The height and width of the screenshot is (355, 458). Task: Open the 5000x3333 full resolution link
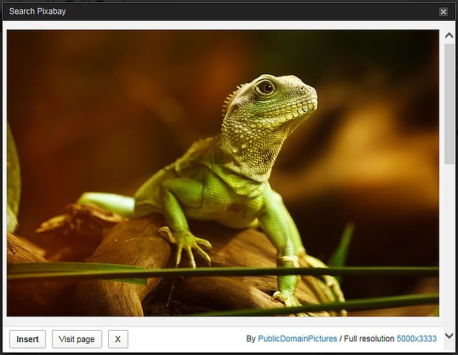[x=416, y=339]
